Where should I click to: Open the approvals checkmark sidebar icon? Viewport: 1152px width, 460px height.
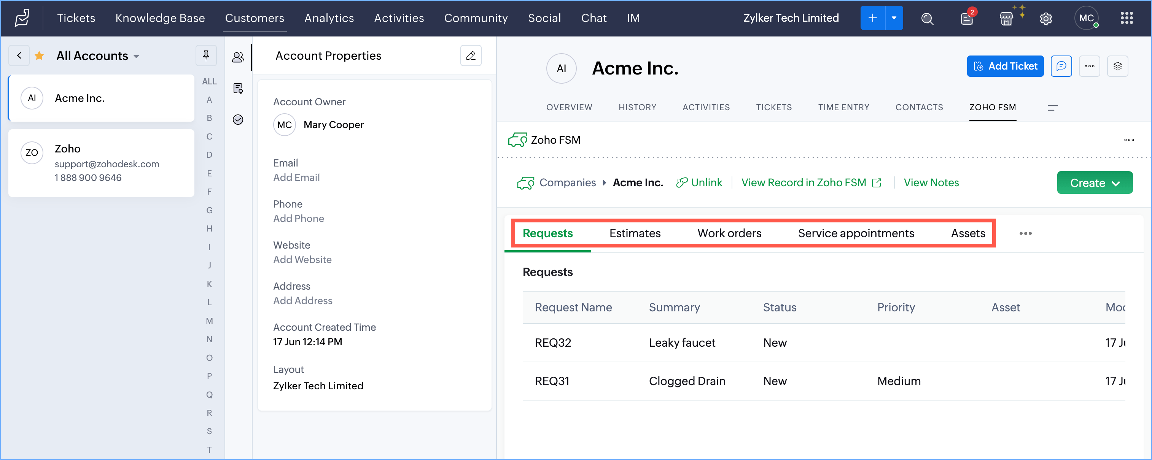238,119
